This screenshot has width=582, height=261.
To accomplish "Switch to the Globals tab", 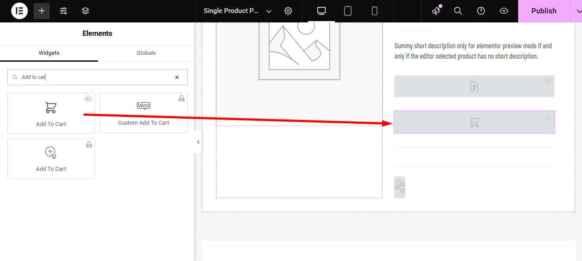I will click(x=146, y=53).
